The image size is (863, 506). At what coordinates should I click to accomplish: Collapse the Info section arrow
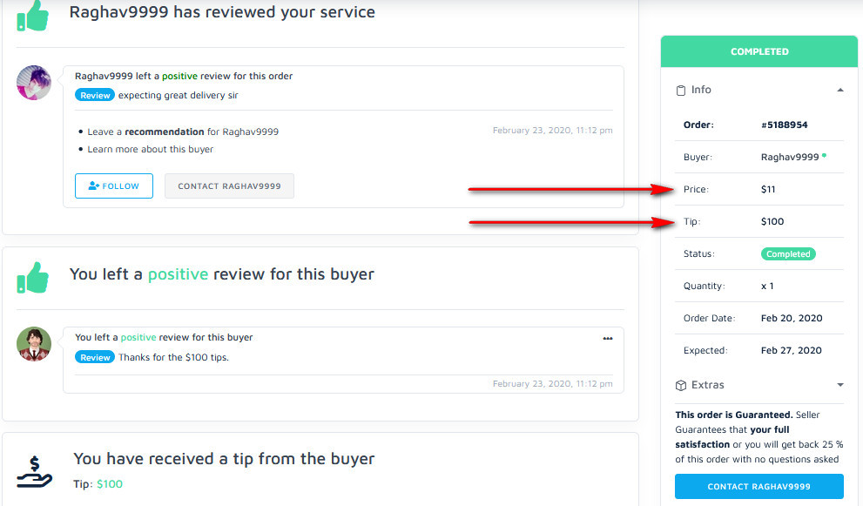[x=839, y=90]
